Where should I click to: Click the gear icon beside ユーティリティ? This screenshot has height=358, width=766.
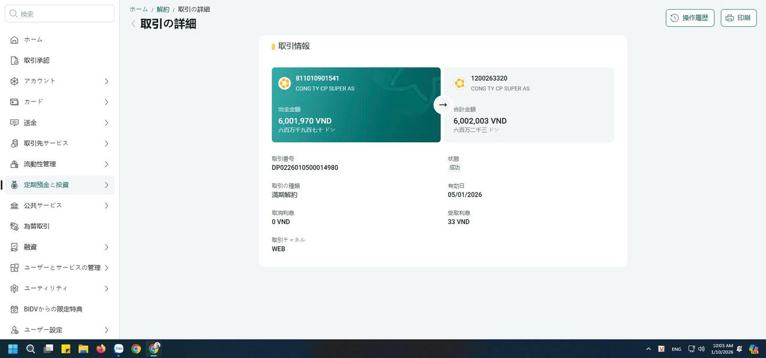pos(14,289)
